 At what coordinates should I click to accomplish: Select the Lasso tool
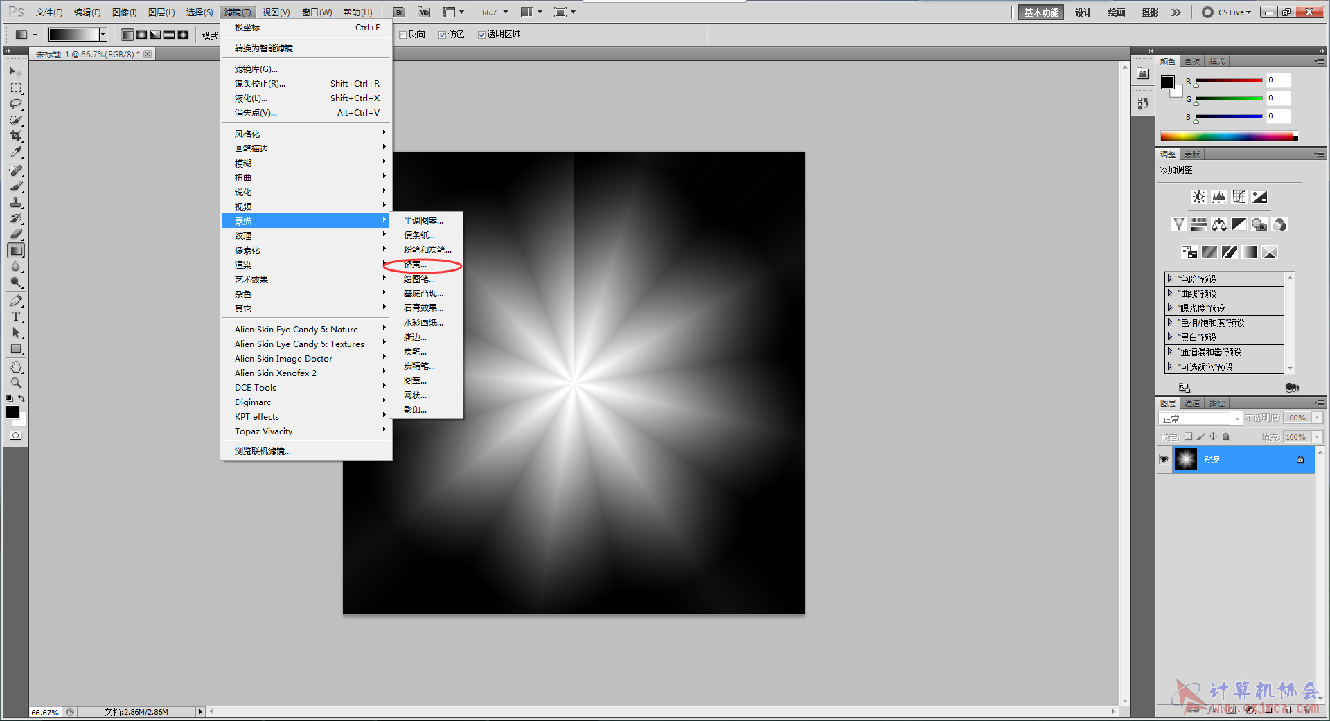coord(16,104)
